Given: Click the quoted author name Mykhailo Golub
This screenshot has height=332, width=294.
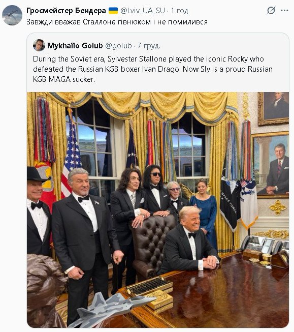Looking at the screenshot, I should [x=75, y=46].
